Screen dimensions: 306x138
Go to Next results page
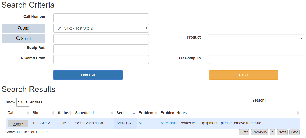click(282, 132)
